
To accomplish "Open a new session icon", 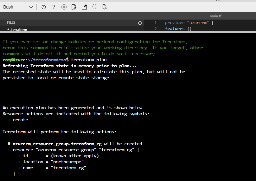I will coord(84,7).
